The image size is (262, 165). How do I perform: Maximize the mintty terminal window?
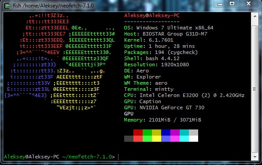(x=232, y=4)
